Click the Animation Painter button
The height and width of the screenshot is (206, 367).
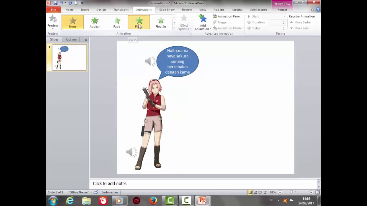[x=228, y=28]
